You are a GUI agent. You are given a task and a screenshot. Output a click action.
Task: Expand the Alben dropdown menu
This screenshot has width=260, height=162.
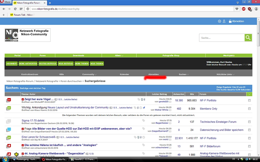[119, 55]
